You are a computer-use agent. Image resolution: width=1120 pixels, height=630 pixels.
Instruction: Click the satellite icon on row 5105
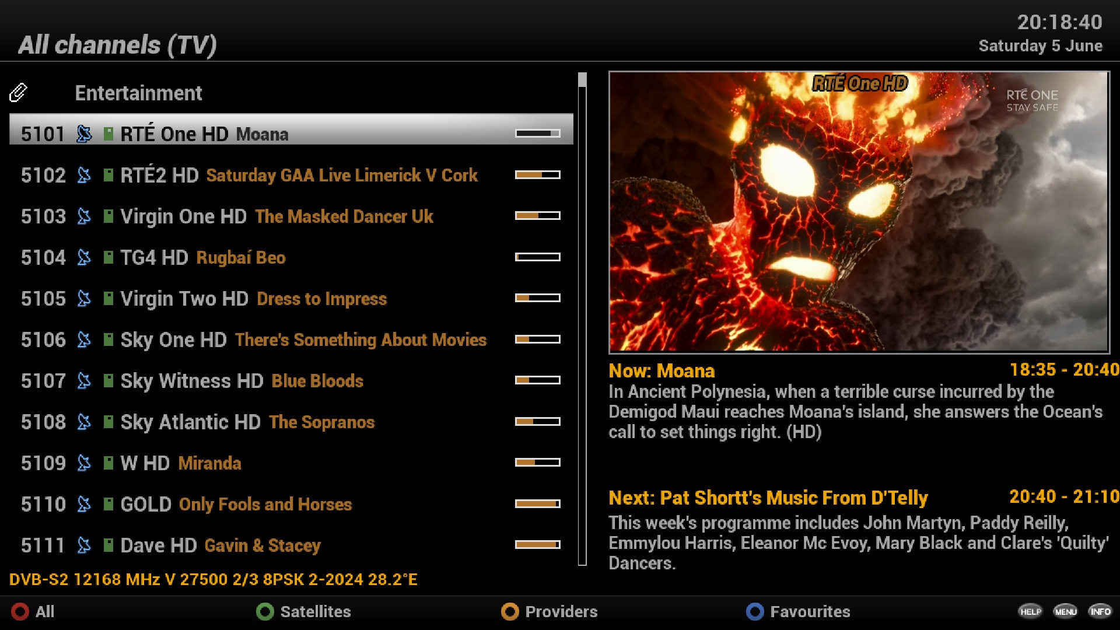coord(84,298)
